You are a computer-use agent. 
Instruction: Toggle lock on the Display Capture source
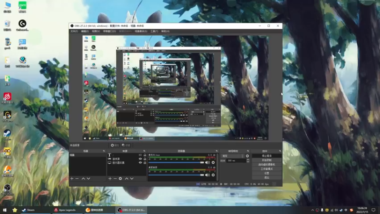click(x=145, y=163)
